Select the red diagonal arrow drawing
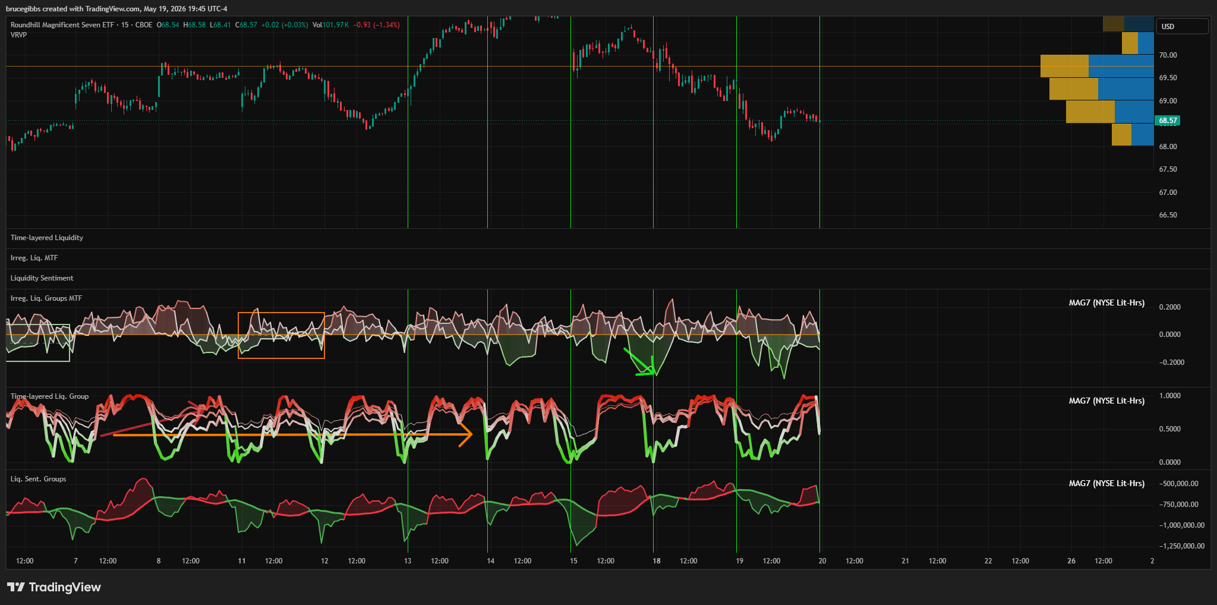Viewport: 1217px width, 605px height. click(153, 420)
